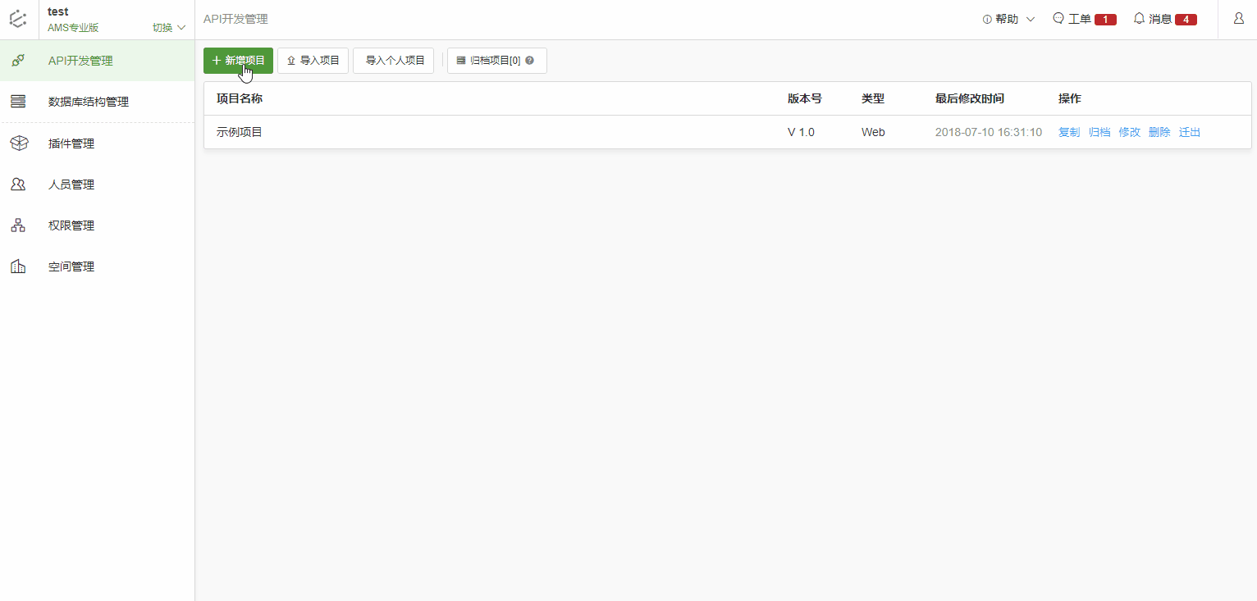Click the 类型 column header
1257x601 pixels.
[873, 98]
